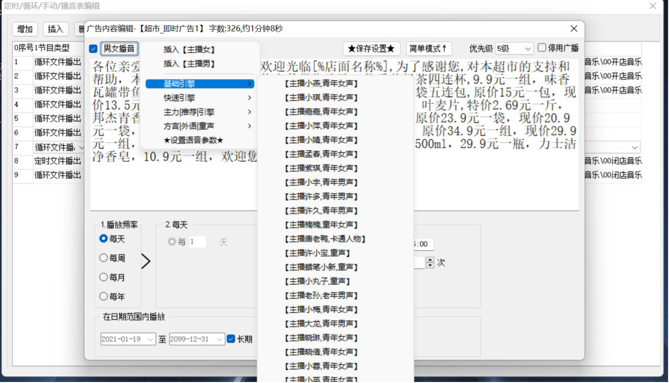Select the 每年 radio option
The image size is (669, 383).
pyautogui.click(x=104, y=296)
